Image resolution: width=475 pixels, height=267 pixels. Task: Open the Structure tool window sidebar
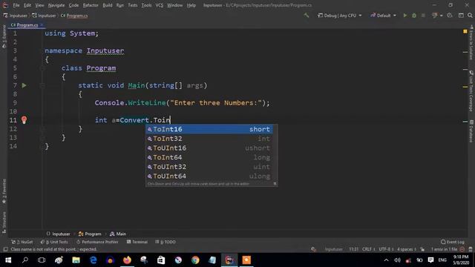tap(4, 222)
